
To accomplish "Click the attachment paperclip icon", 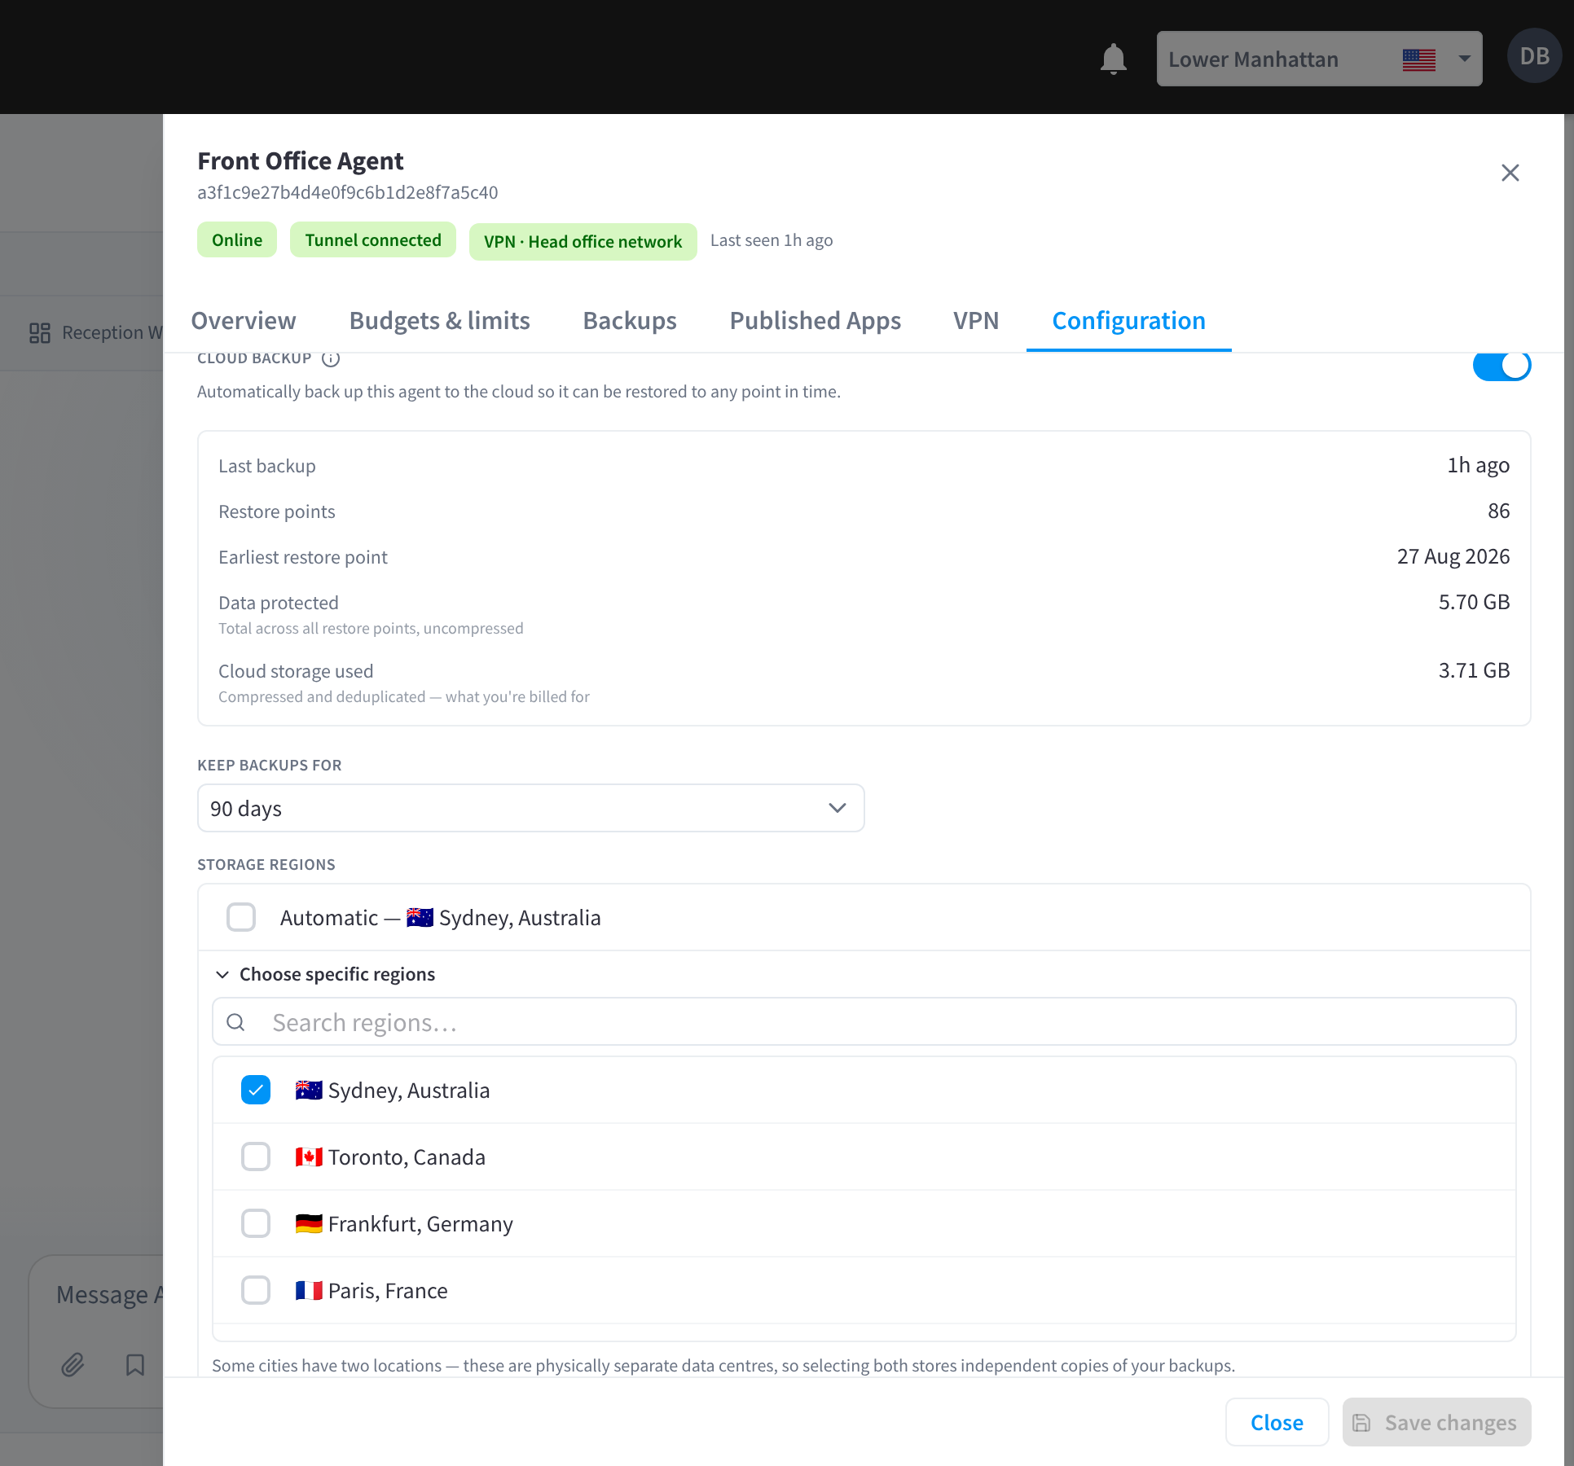I will (x=73, y=1364).
